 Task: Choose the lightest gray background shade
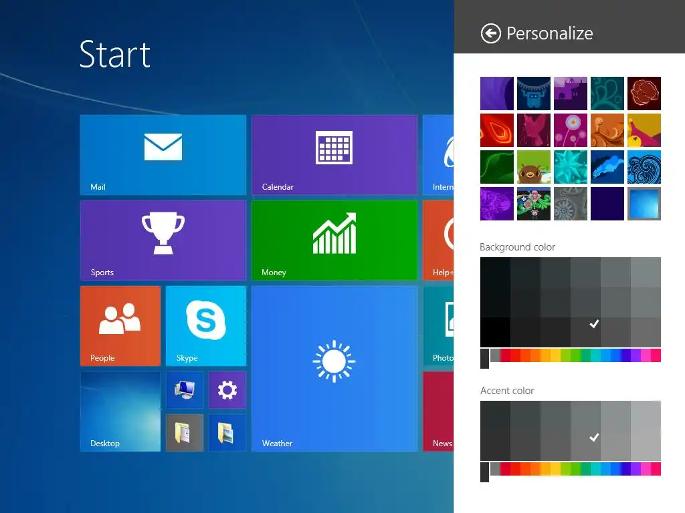point(646,273)
